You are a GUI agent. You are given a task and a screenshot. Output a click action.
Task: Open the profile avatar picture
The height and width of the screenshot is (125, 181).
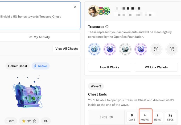pos(93,10)
